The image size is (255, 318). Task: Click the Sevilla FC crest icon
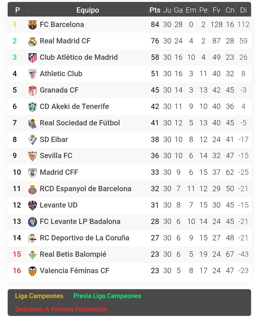33,156
